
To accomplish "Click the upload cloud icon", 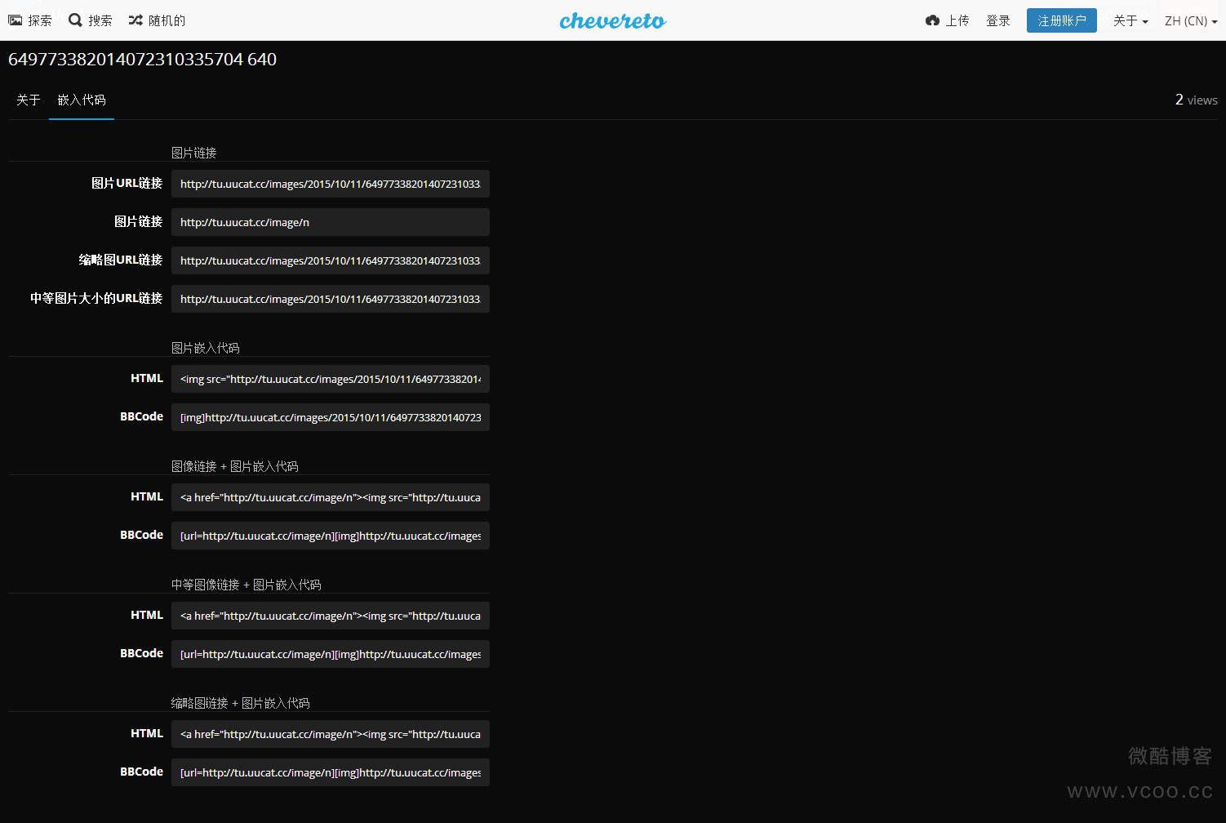I will tap(932, 20).
